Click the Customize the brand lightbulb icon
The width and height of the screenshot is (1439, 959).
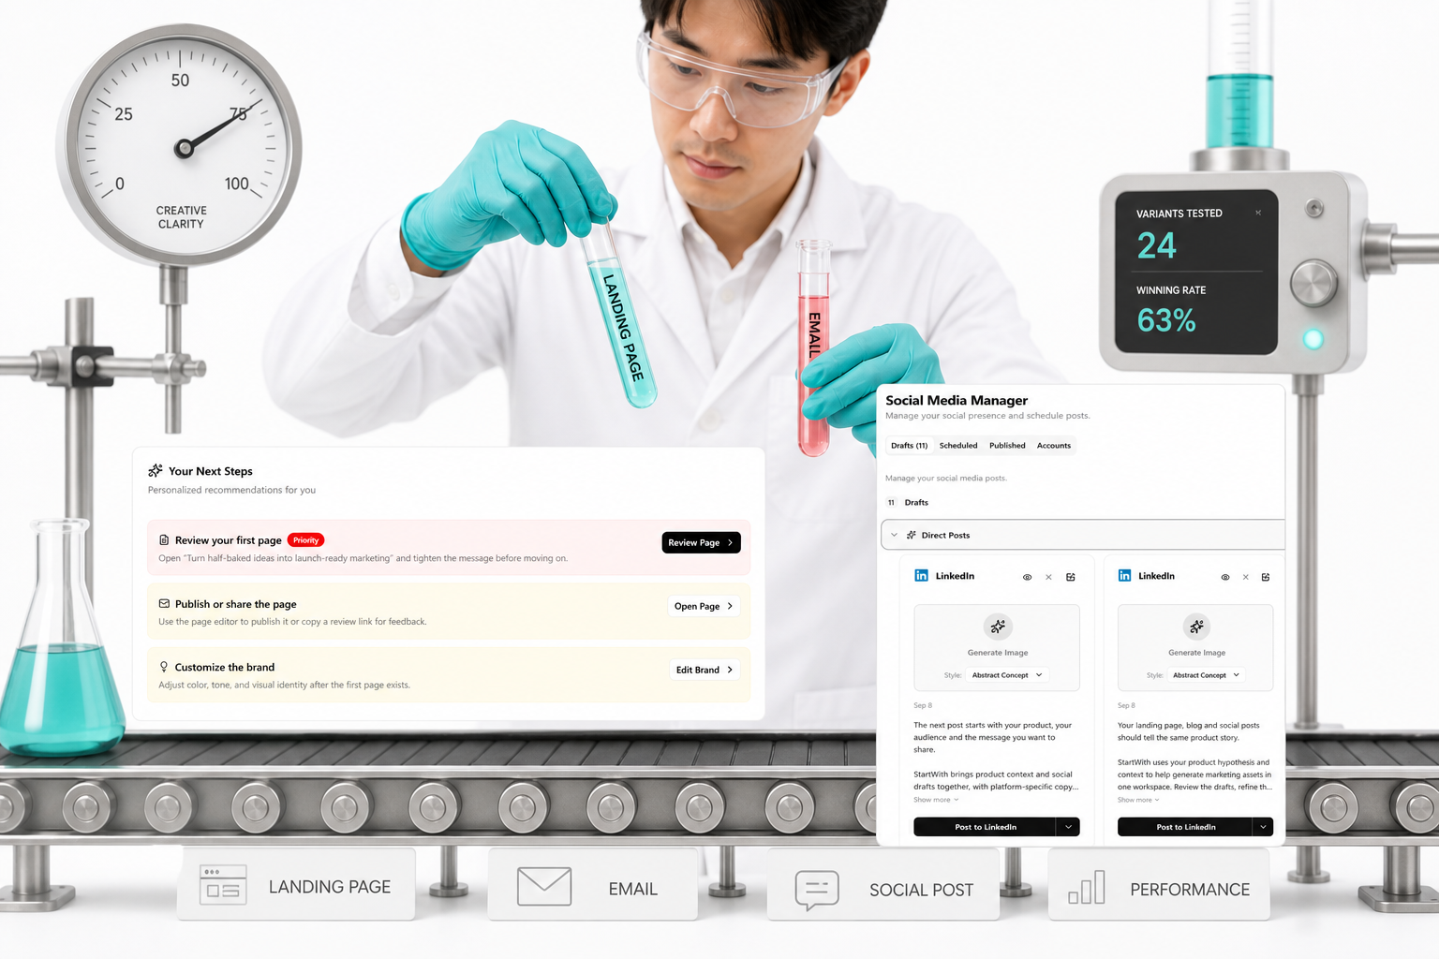click(164, 667)
